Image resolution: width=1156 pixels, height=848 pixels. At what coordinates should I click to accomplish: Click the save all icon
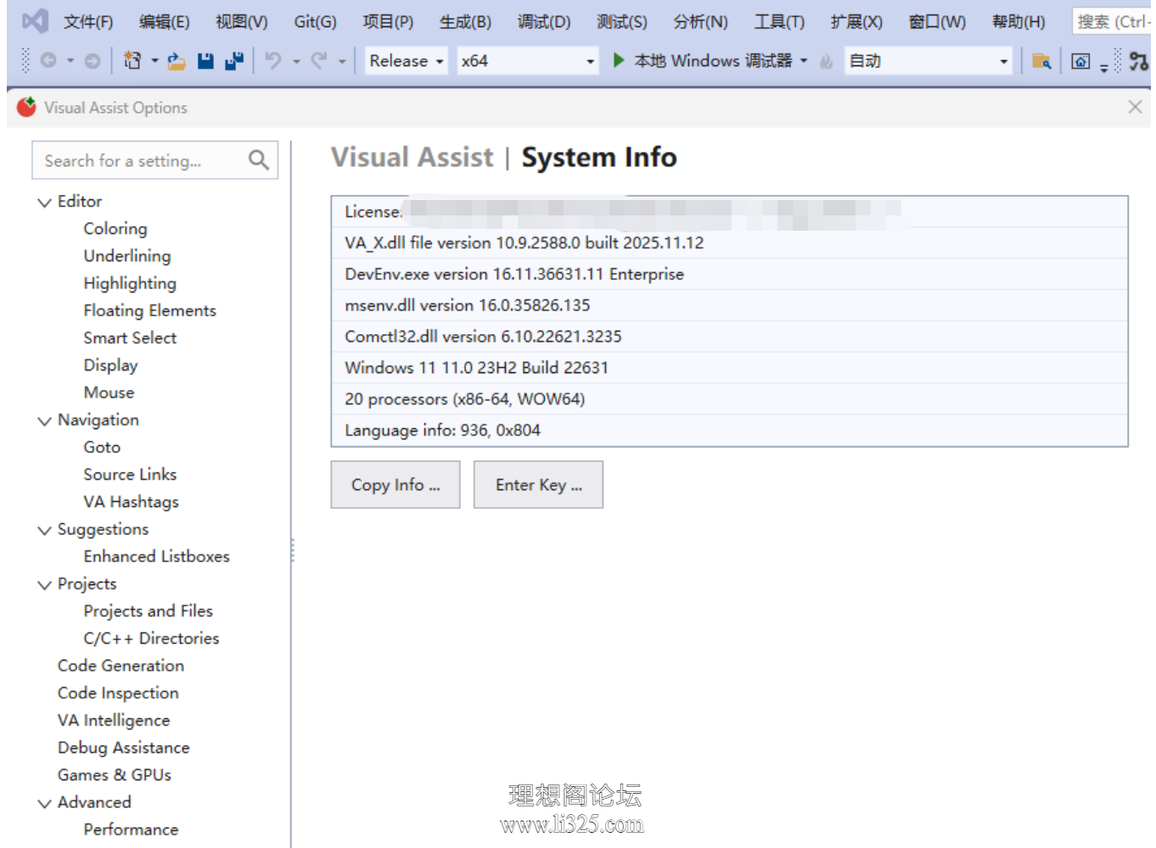(234, 61)
